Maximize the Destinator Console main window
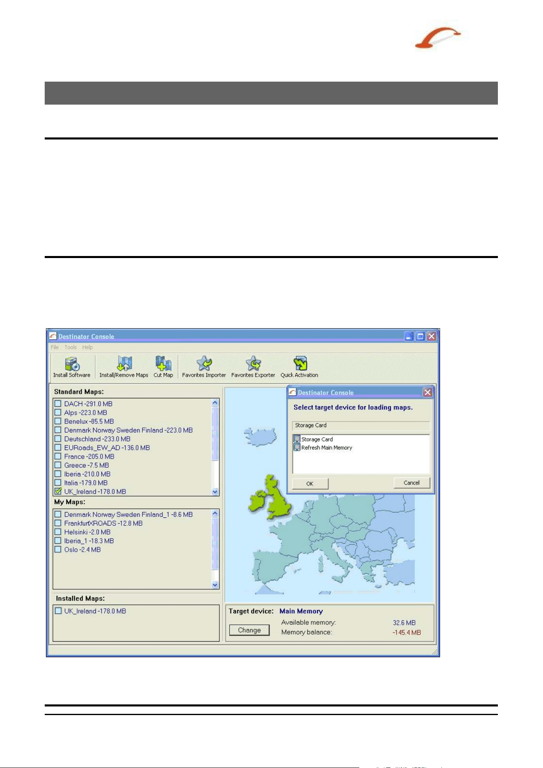The image size is (543, 768). 420,336
